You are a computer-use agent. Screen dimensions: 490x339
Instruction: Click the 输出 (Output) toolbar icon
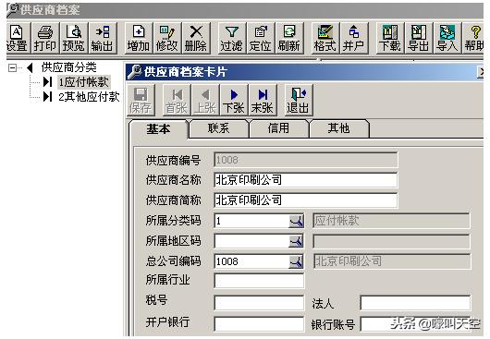(103, 39)
